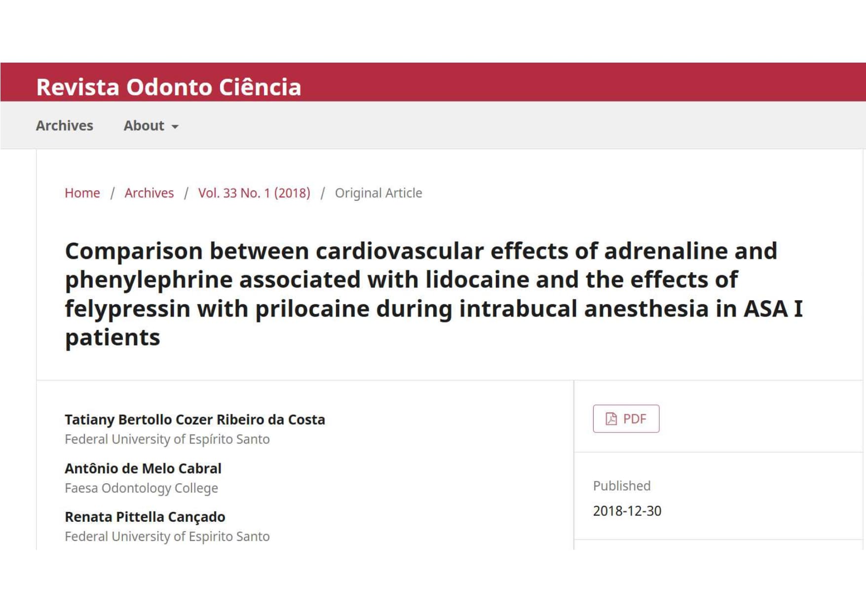Click the Published label
866x612 pixels.
(x=622, y=486)
